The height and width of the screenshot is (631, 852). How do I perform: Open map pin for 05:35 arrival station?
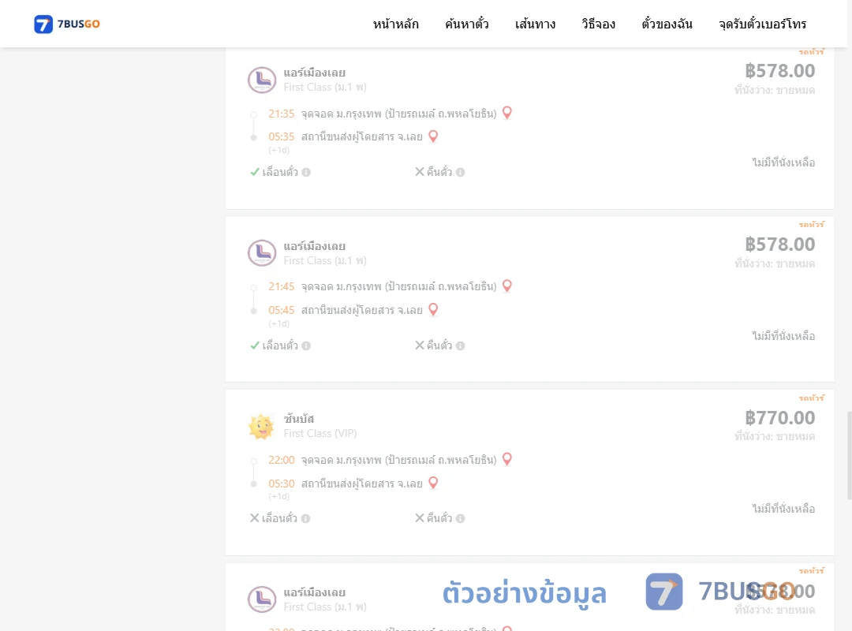tap(433, 136)
